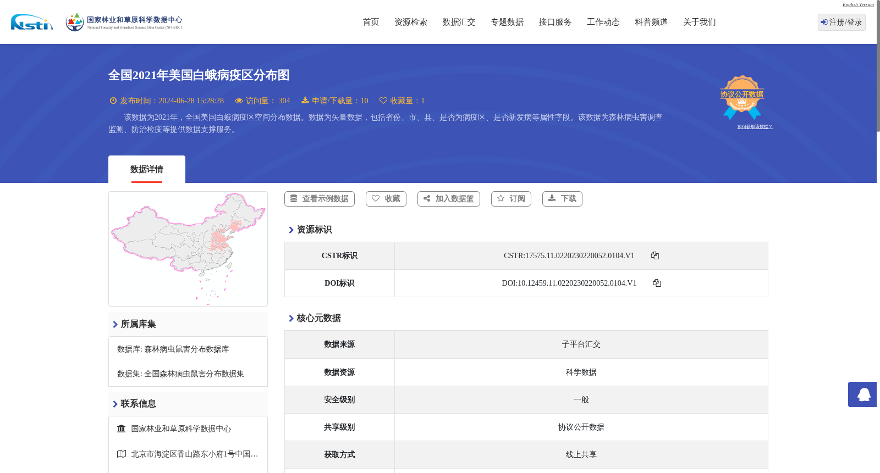
Task: Collapse the 资源标识 section chevron
Action: [x=291, y=230]
